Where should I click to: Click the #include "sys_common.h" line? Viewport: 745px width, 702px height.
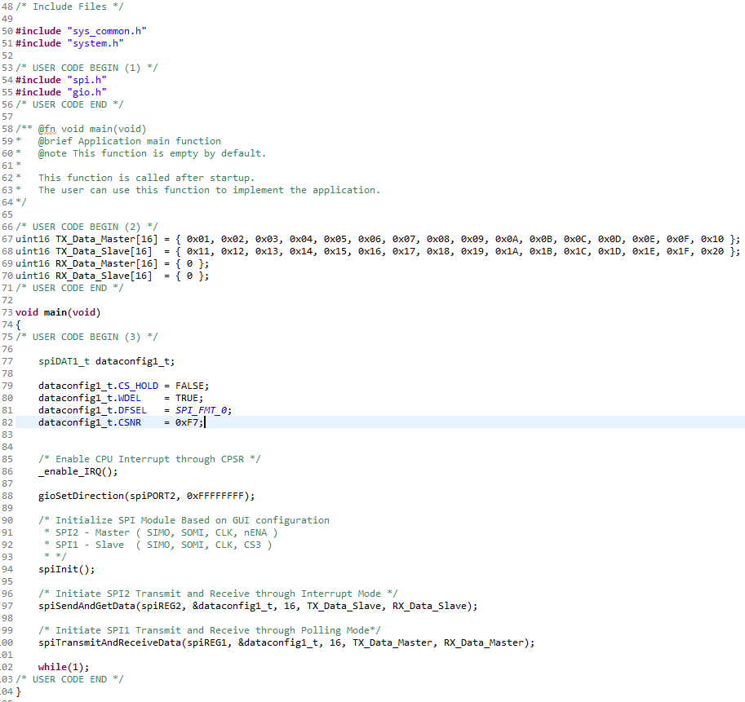coord(81,31)
